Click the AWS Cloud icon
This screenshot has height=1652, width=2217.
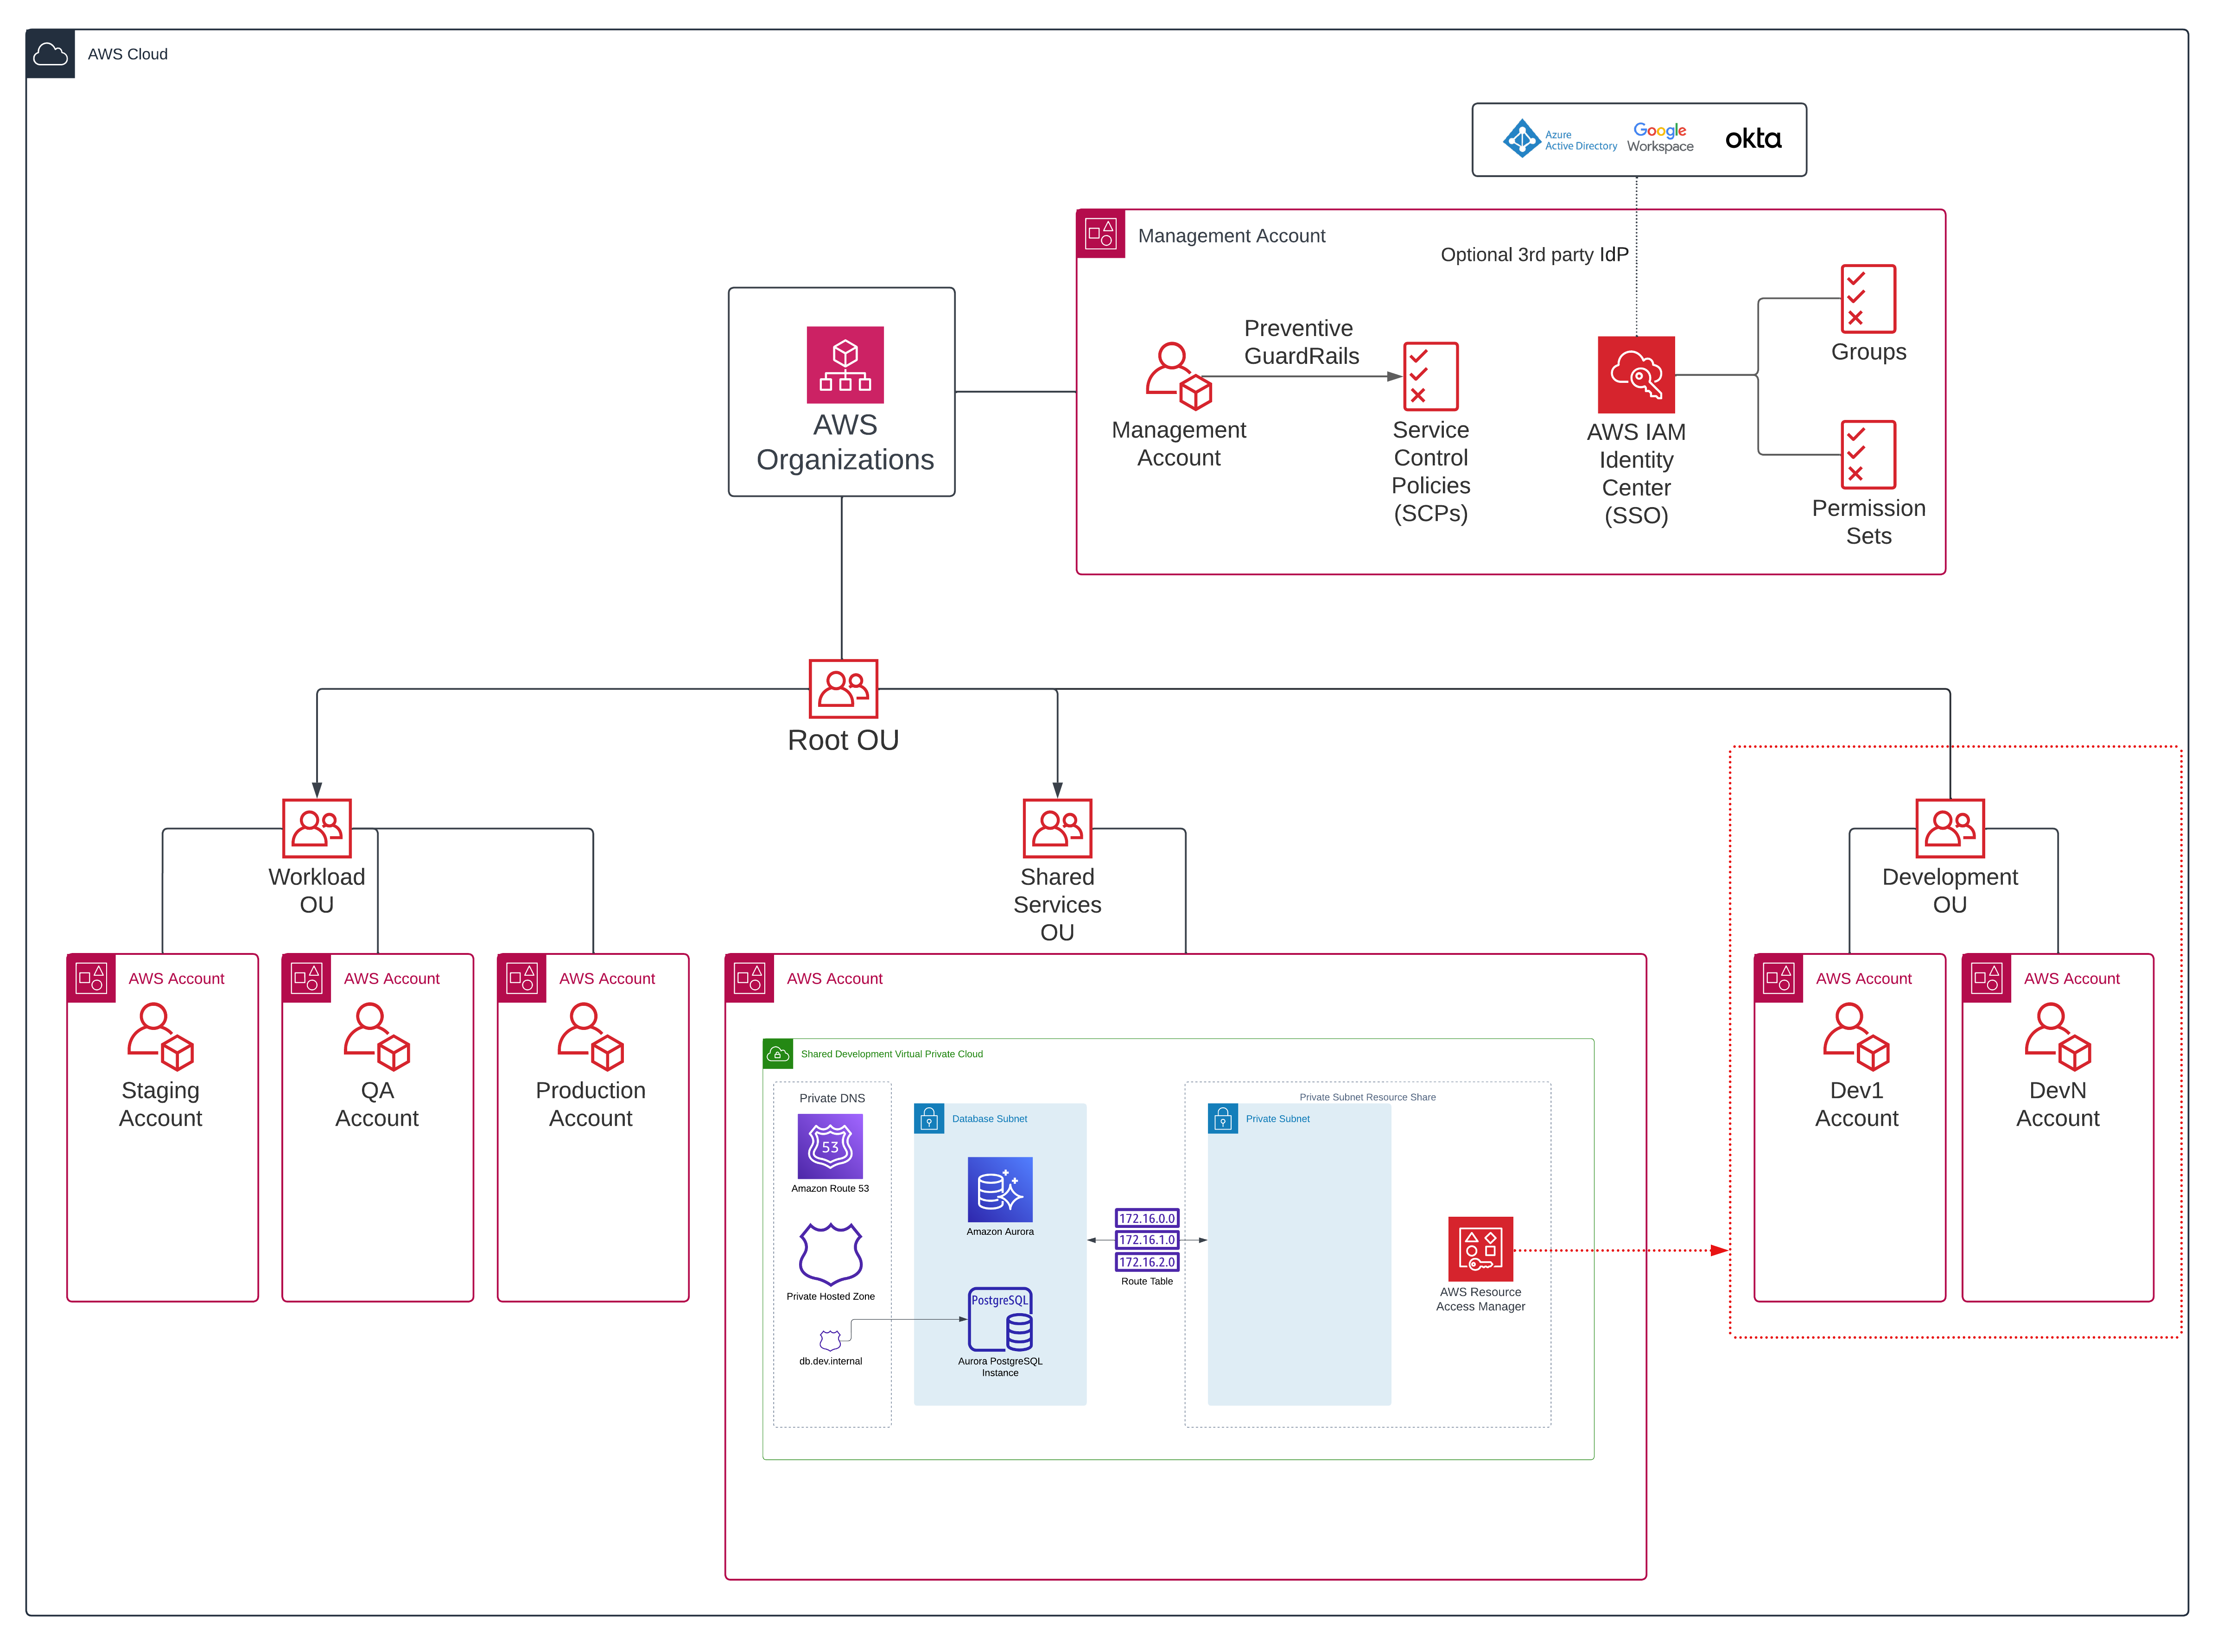pos(50,54)
